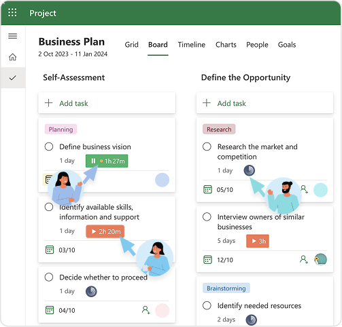The image size is (342, 327).
Task: Click the 5 days duration text
Action: coord(226,241)
